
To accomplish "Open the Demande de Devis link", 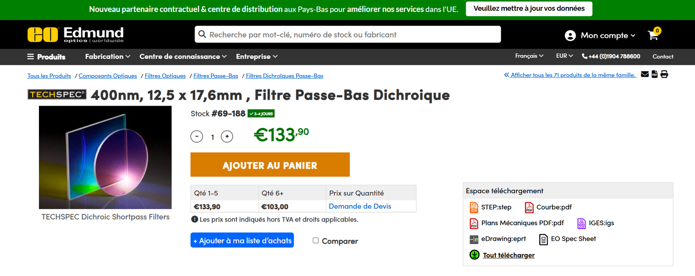I will click(x=360, y=207).
